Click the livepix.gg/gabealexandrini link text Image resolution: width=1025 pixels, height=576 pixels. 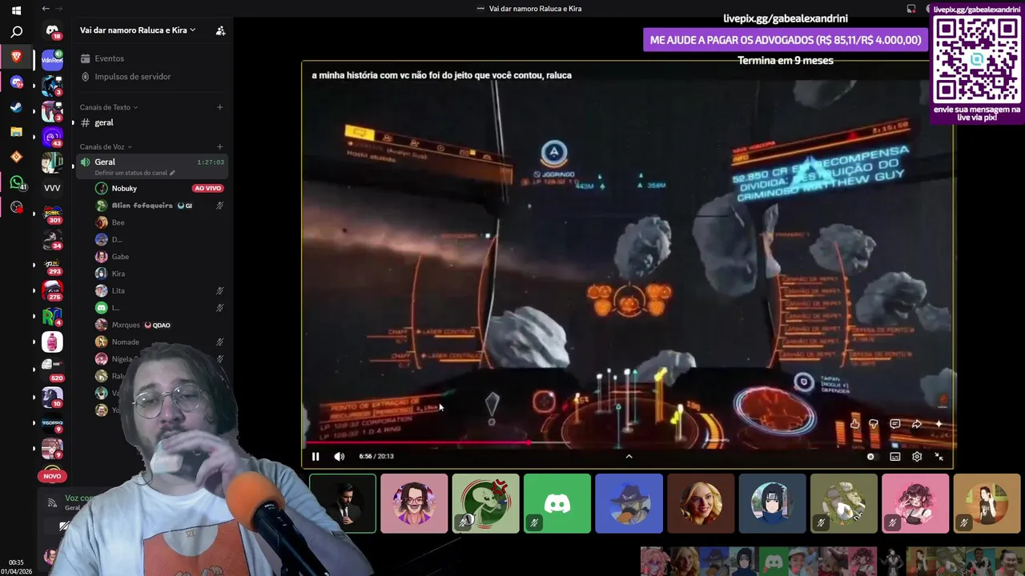pos(786,18)
